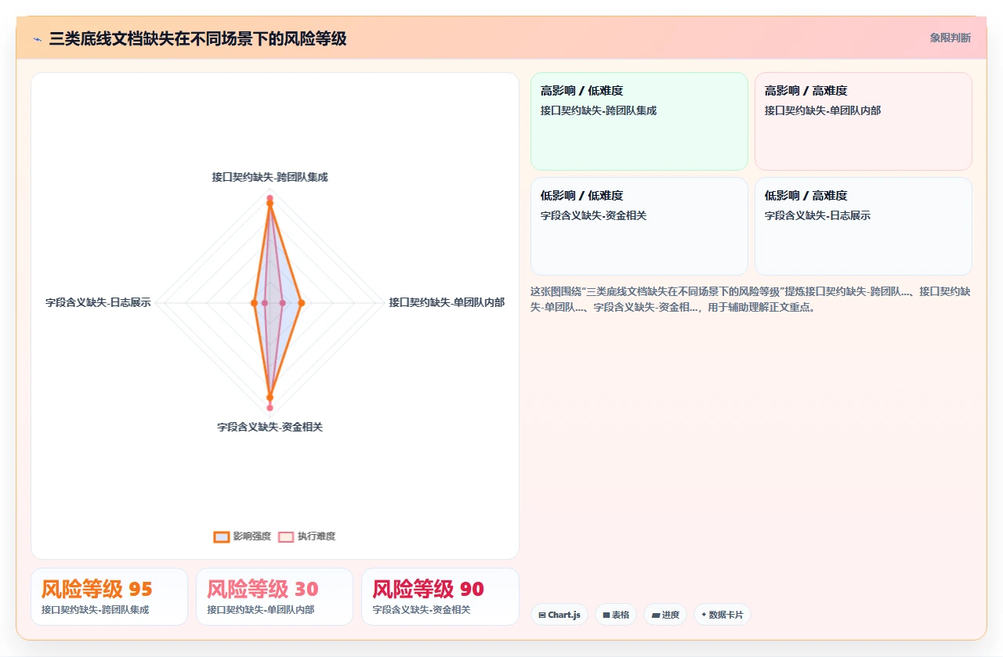Click the 执行难度 legend label

point(317,536)
